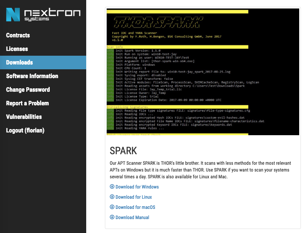The height and width of the screenshot is (233, 307).
Task: Open the Contracts page in sidebar
Action: [x=18, y=35]
